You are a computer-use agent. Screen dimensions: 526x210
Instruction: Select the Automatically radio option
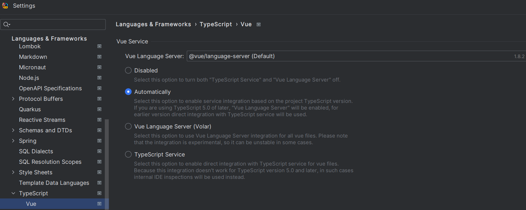pos(128,92)
